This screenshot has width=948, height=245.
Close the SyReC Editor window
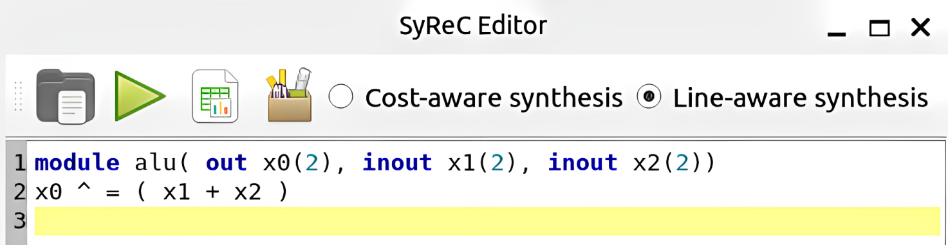[921, 28]
